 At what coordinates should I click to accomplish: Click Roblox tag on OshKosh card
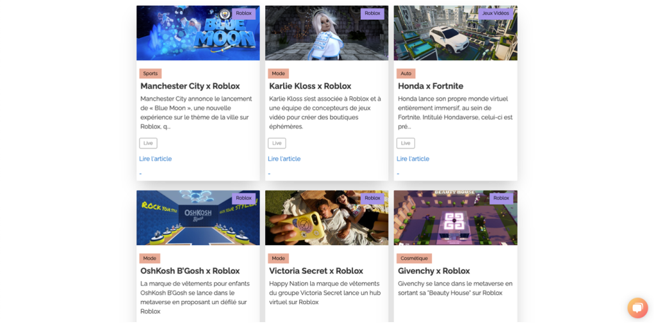click(243, 198)
